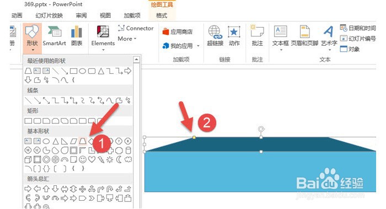Select the double-headed arrow line in 线条
The width and height of the screenshot is (386, 209).
pyautogui.click(x=46, y=100)
